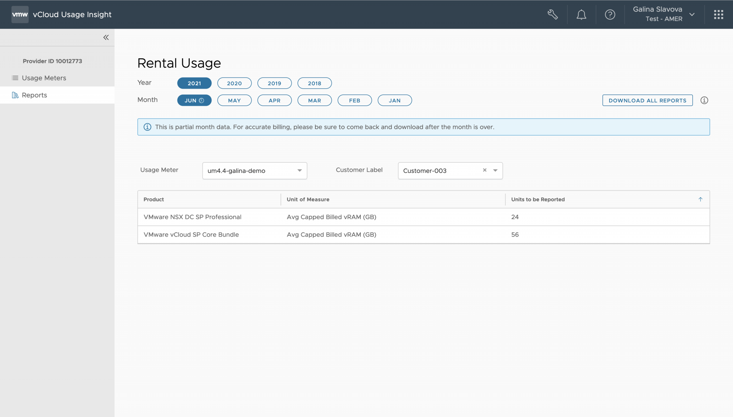Click the VMware logo in the top bar
Screen dimensions: 733x417
click(20, 14)
